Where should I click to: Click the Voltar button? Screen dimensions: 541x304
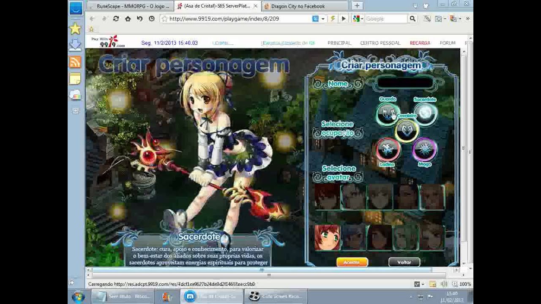404,262
